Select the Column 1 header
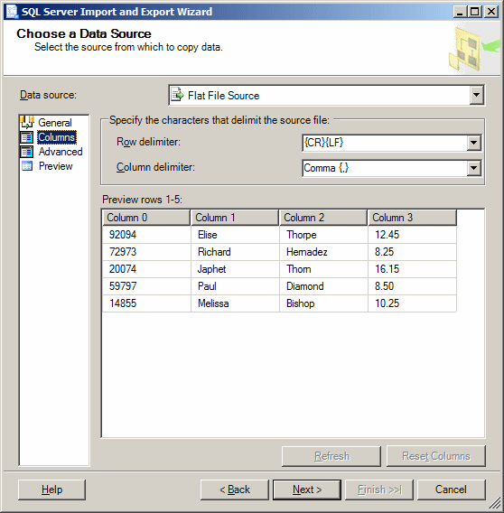Viewport: 504px width, 513px height. pos(235,218)
